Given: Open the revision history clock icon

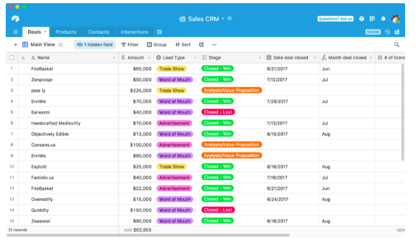Looking at the screenshot, I should pyautogui.click(x=388, y=32).
